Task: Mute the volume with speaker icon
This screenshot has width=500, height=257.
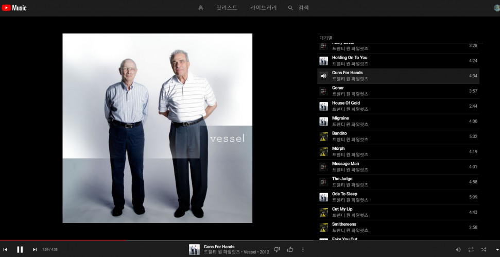Action: point(458,249)
